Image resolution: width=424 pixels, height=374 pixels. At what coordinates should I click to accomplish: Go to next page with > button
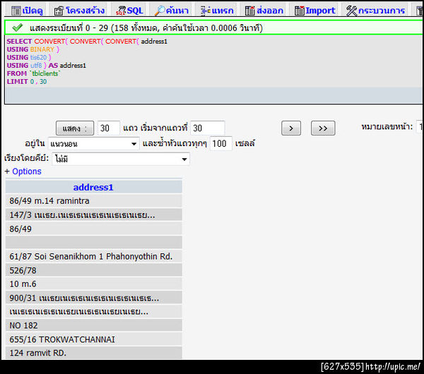coord(291,128)
